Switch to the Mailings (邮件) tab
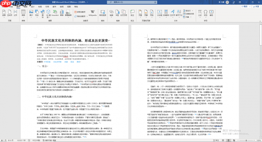The width and height of the screenshot is (262, 142). 54,7
